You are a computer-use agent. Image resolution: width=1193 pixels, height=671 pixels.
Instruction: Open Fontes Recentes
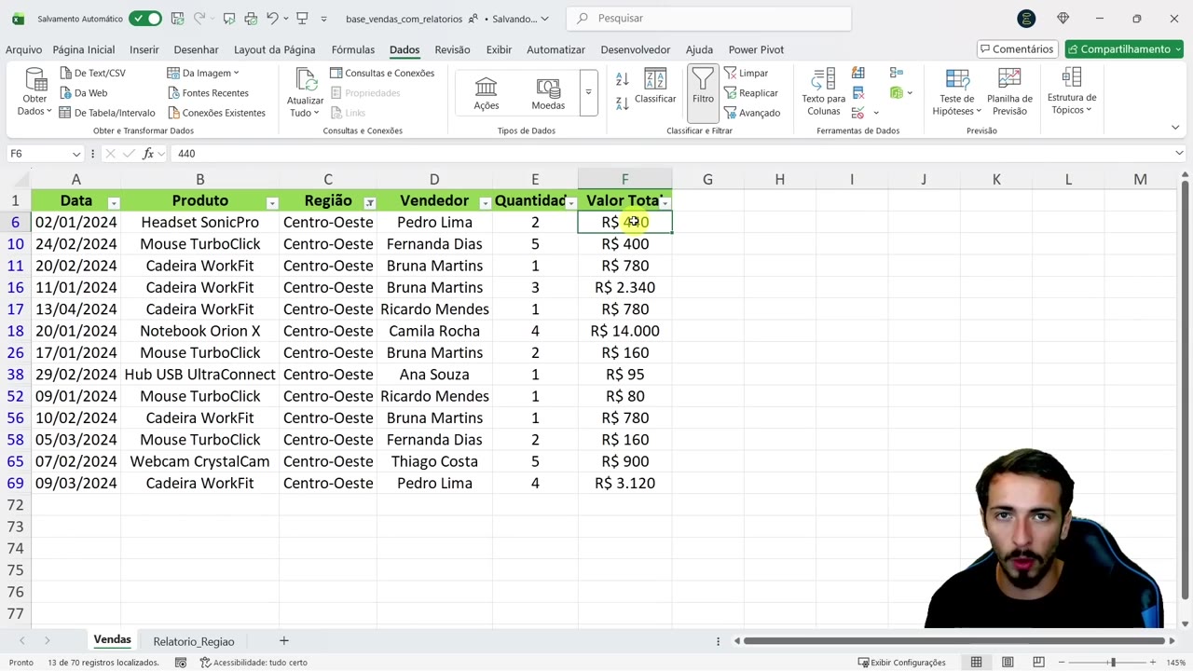pyautogui.click(x=208, y=93)
